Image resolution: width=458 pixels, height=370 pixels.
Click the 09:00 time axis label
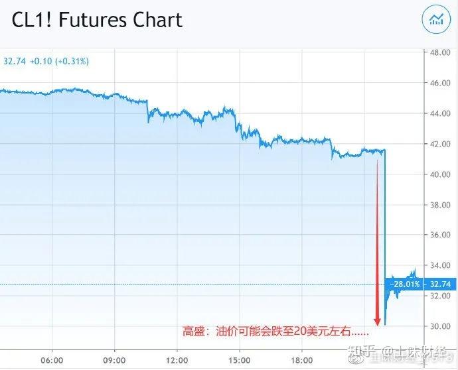point(115,361)
